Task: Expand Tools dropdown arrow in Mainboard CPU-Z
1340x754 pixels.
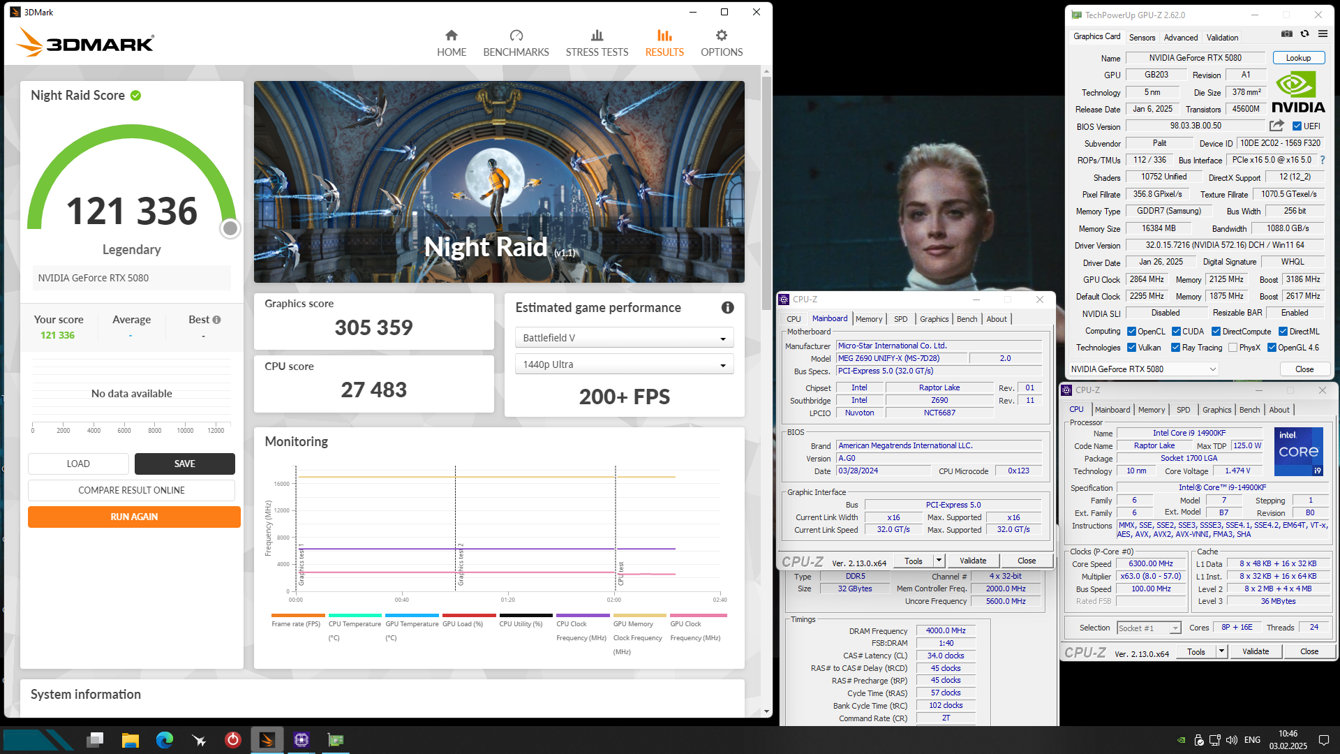Action: pyautogui.click(x=939, y=561)
